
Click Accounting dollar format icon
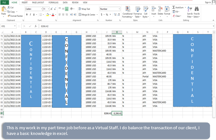(x=102, y=15)
